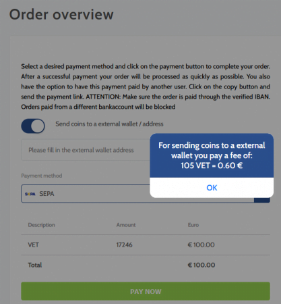Click the SEPA logo icon

pyautogui.click(x=30, y=194)
